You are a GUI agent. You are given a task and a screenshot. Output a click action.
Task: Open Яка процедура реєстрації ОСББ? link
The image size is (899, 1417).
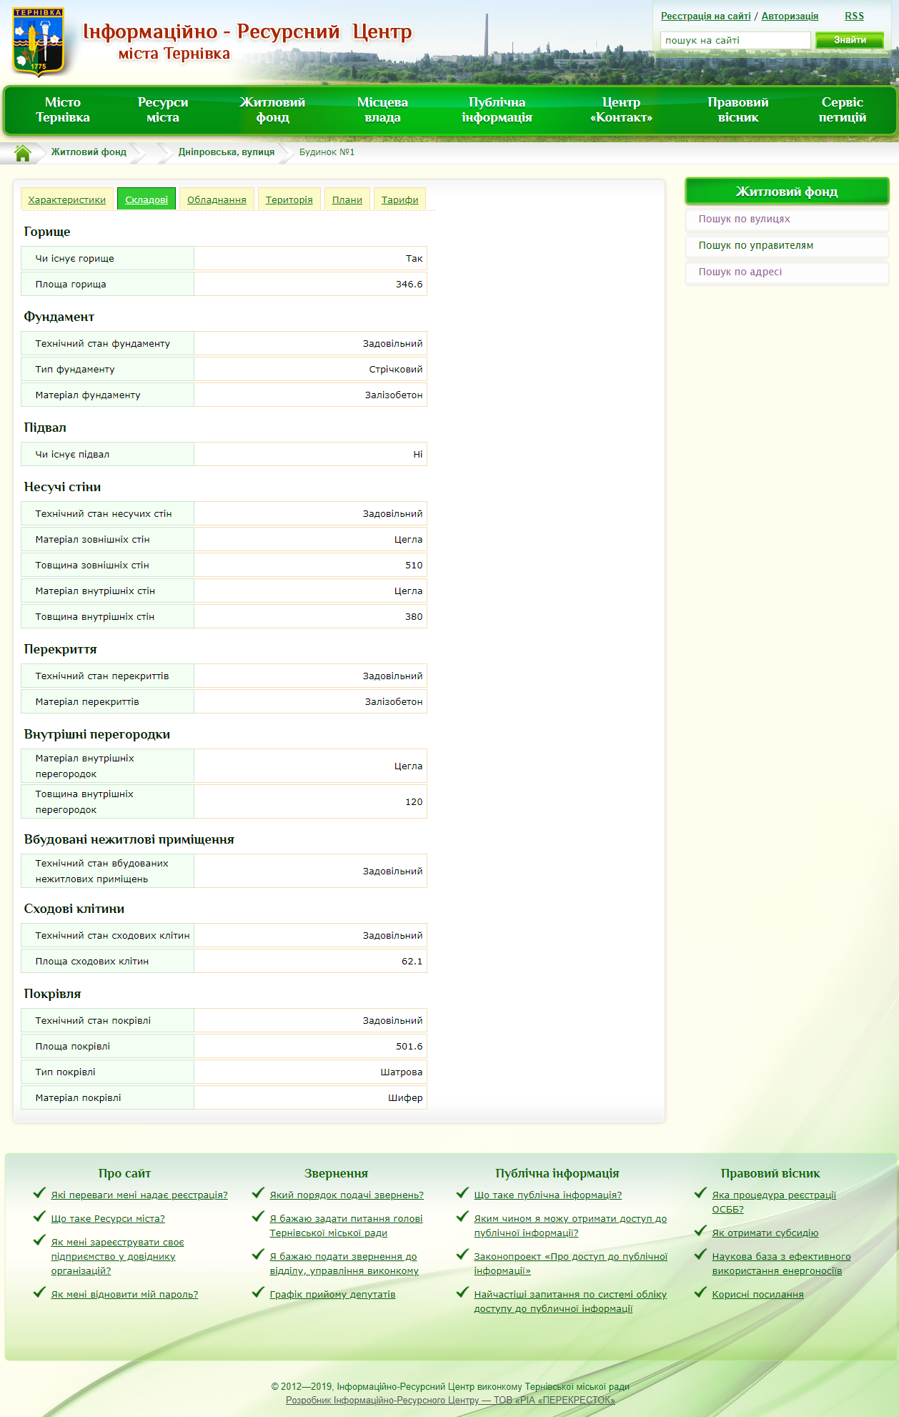(773, 1202)
